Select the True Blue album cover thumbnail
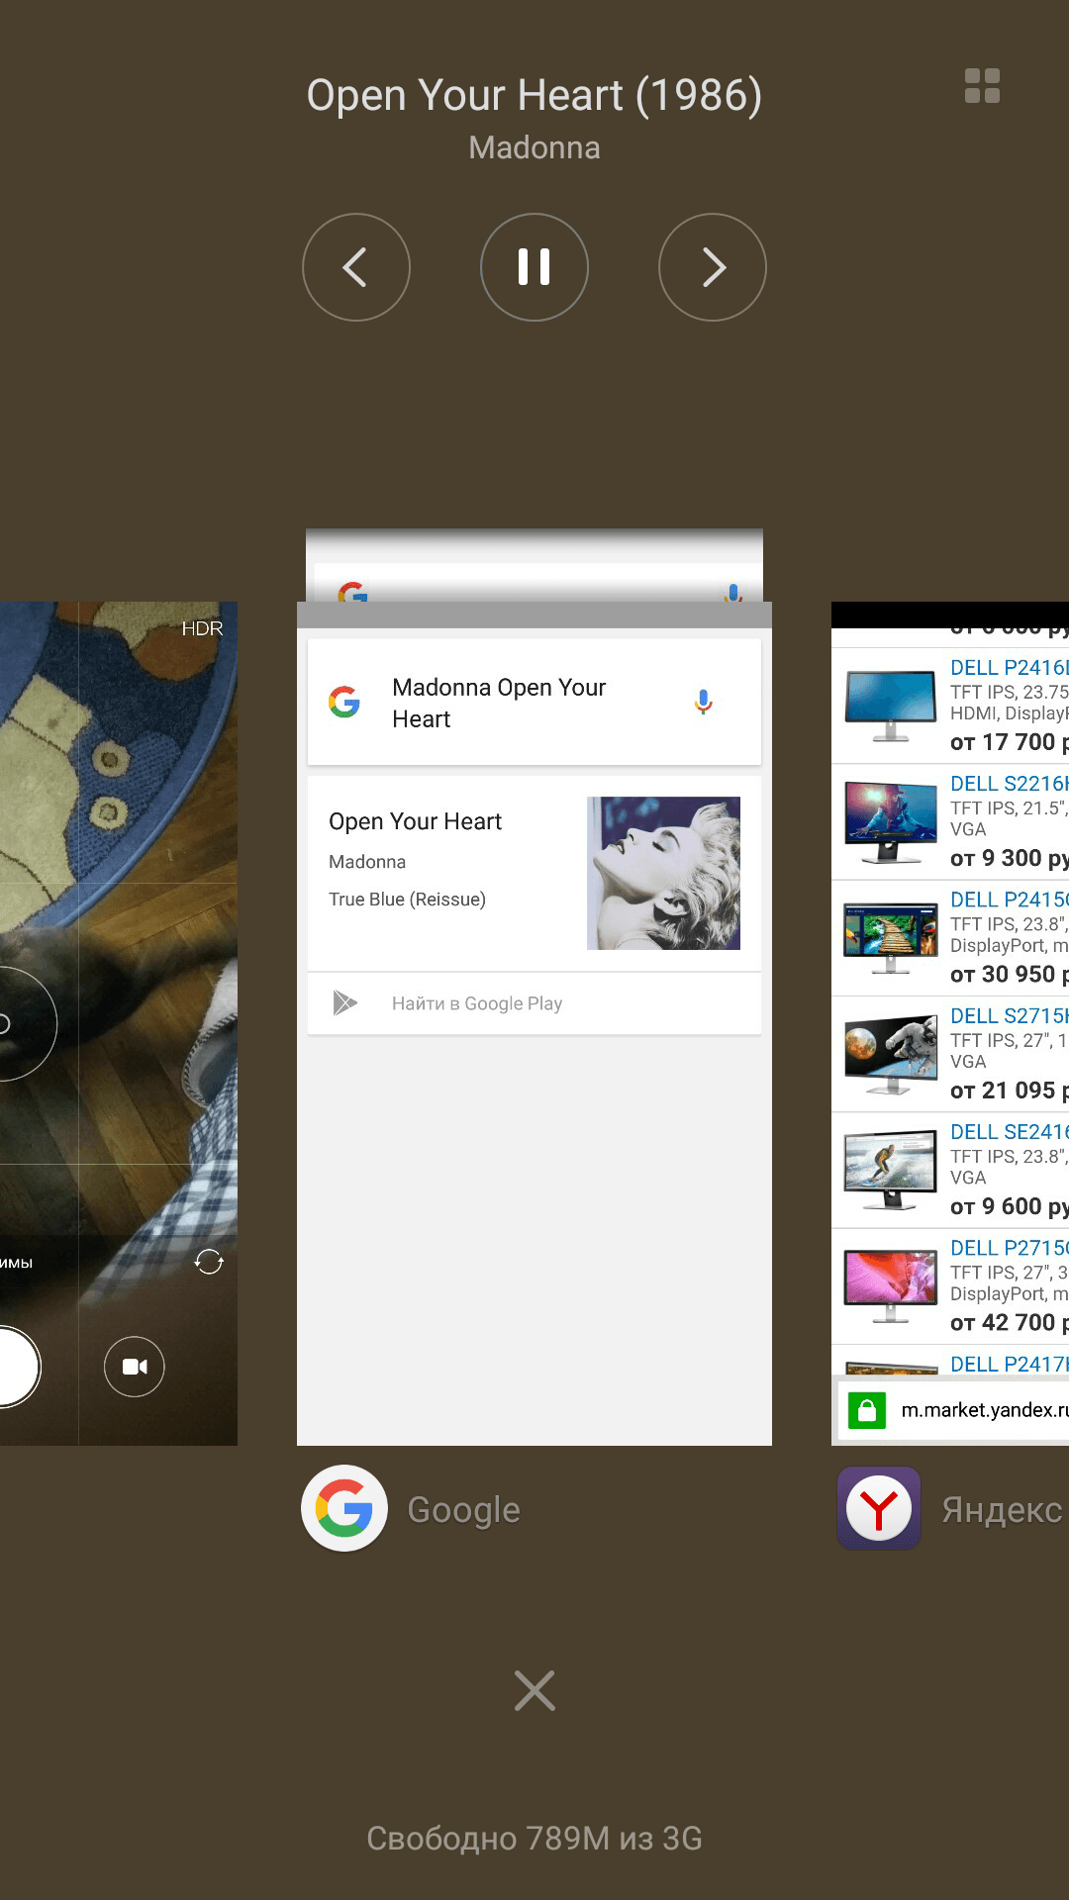The image size is (1069, 1900). coord(663,873)
